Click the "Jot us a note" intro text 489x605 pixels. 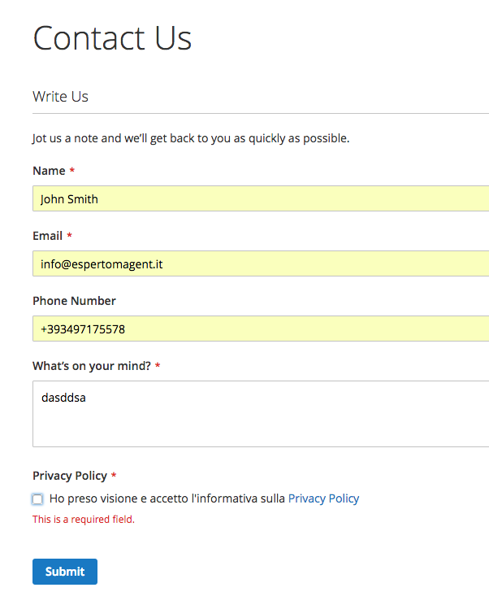(191, 138)
